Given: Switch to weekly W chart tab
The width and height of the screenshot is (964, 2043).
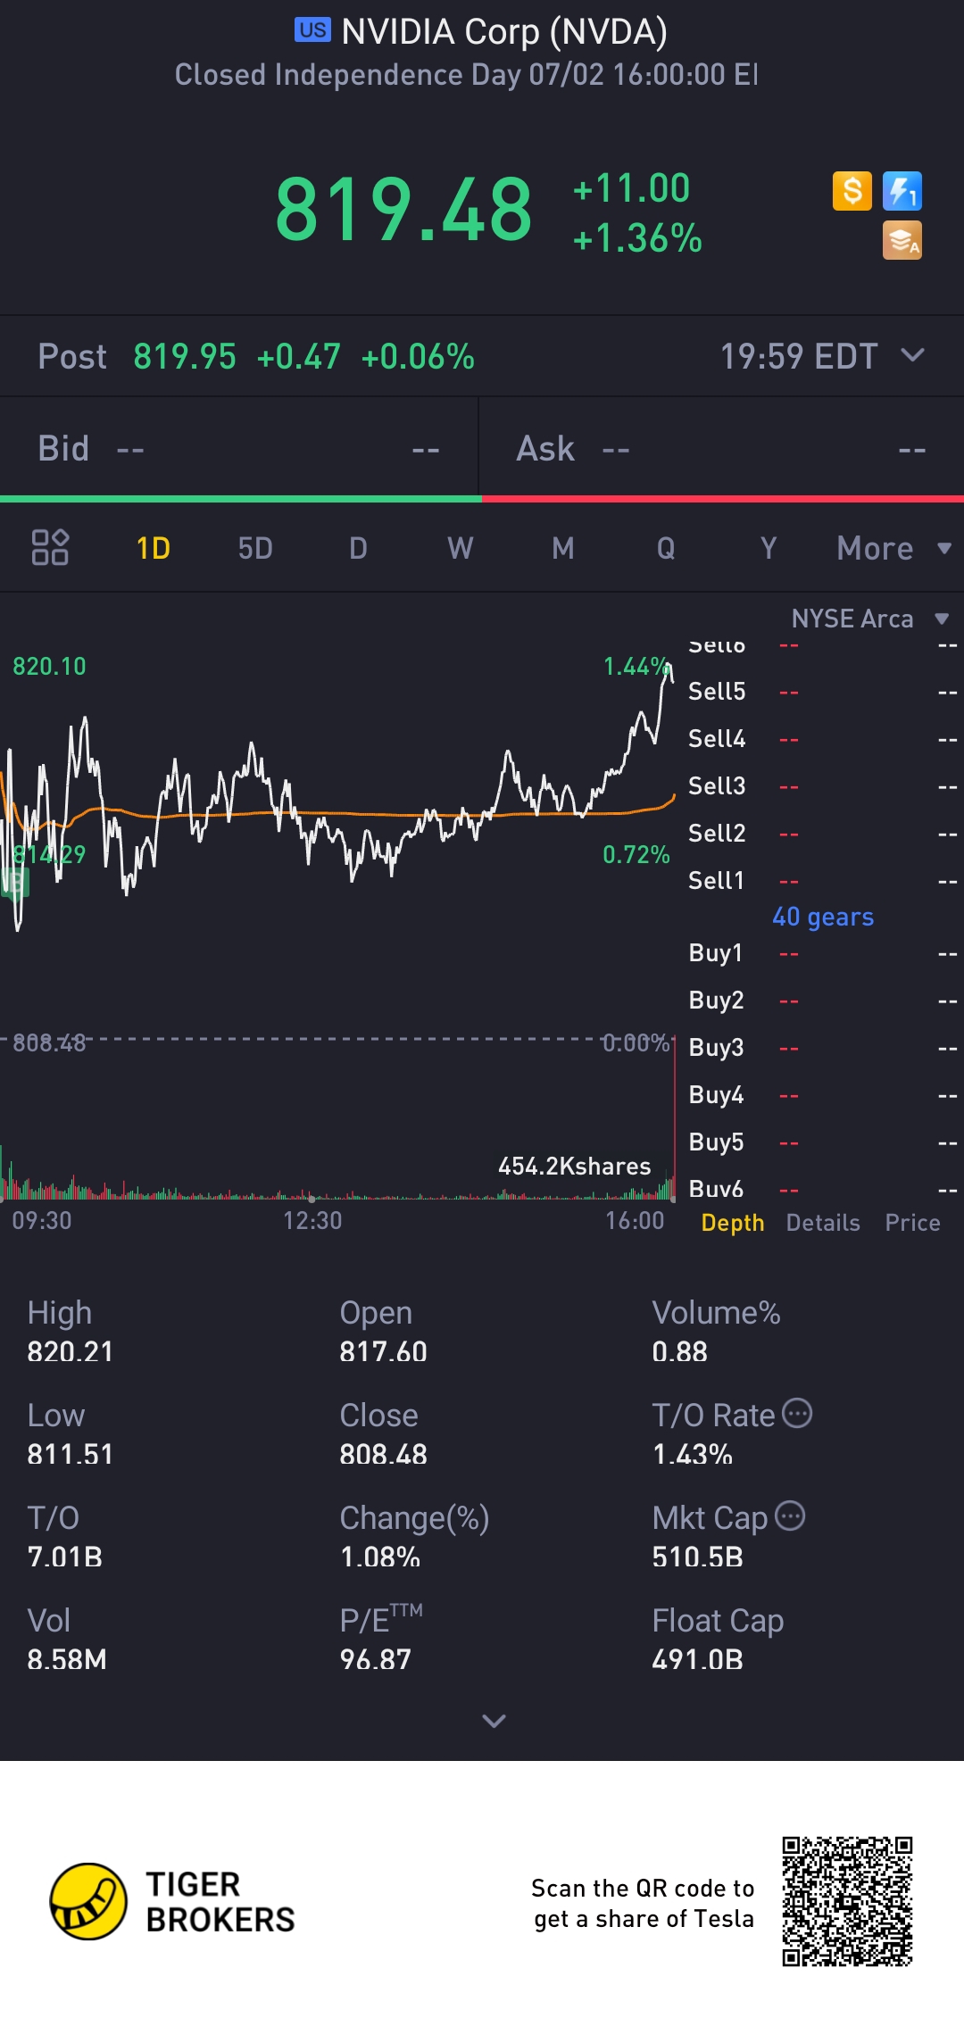Looking at the screenshot, I should [x=460, y=548].
